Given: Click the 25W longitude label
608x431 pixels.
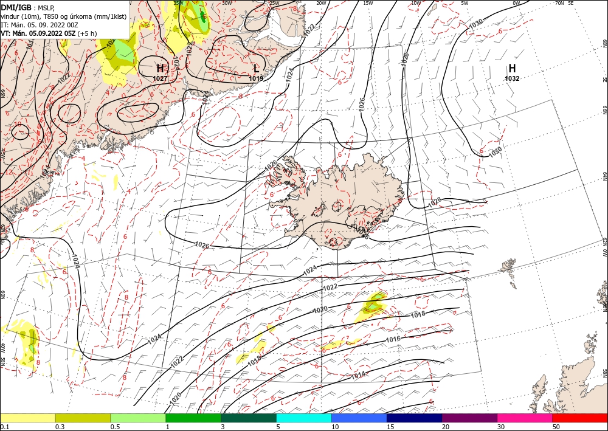Looking at the screenshot, I should [x=274, y=2].
